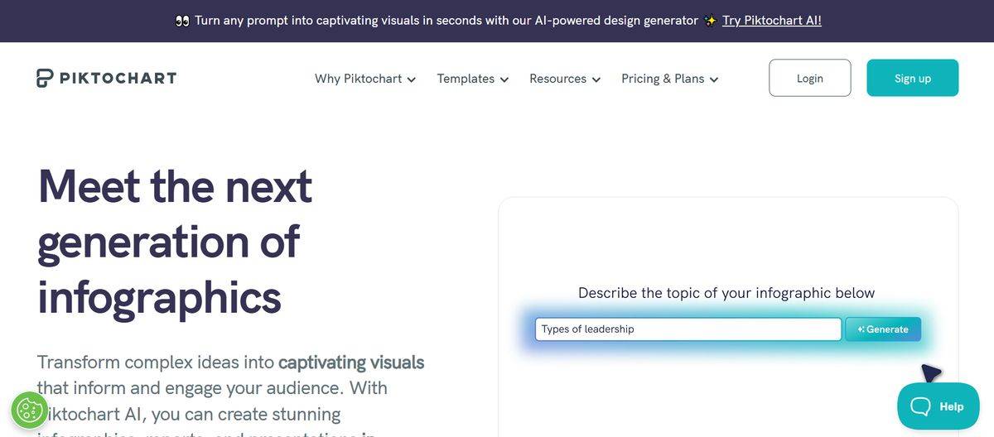Screen dimensions: 994x437
Task: Click the Sign up button
Action: click(x=913, y=78)
